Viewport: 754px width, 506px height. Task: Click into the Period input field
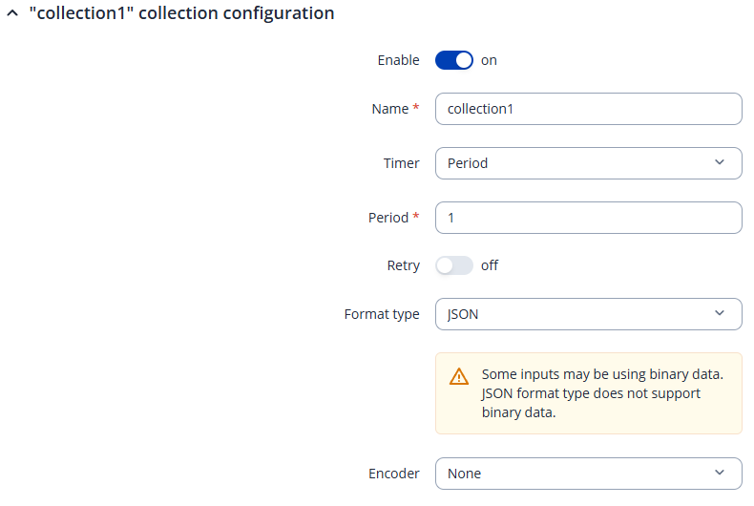click(588, 218)
